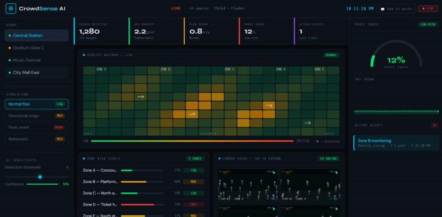Viewport: 442px width, 217px height.
Task: Open the How it works button
Action: coord(396,9)
